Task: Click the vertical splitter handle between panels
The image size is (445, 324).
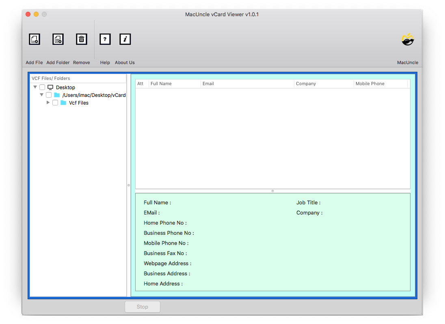Action: coord(129,185)
